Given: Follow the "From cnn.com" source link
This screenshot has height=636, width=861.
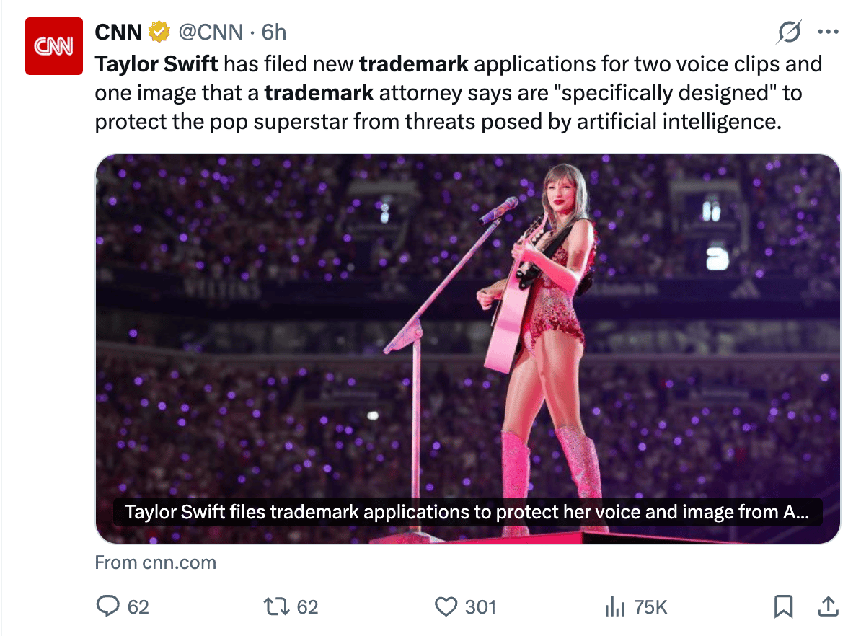Looking at the screenshot, I should click(155, 562).
